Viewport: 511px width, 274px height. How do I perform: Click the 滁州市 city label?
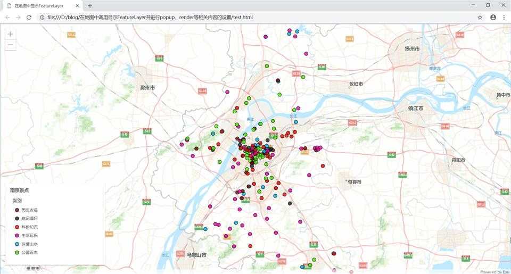click(x=147, y=88)
